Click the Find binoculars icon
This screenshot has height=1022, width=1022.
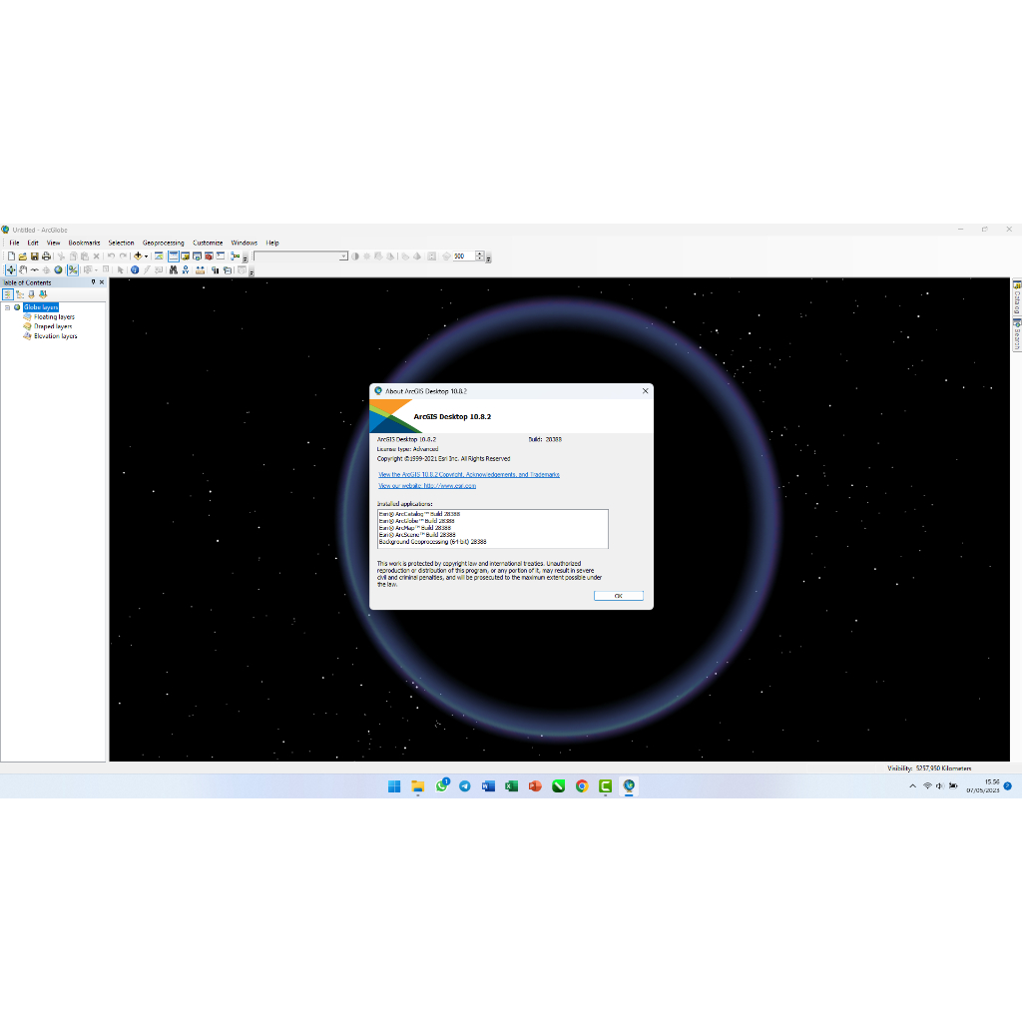[x=173, y=269]
